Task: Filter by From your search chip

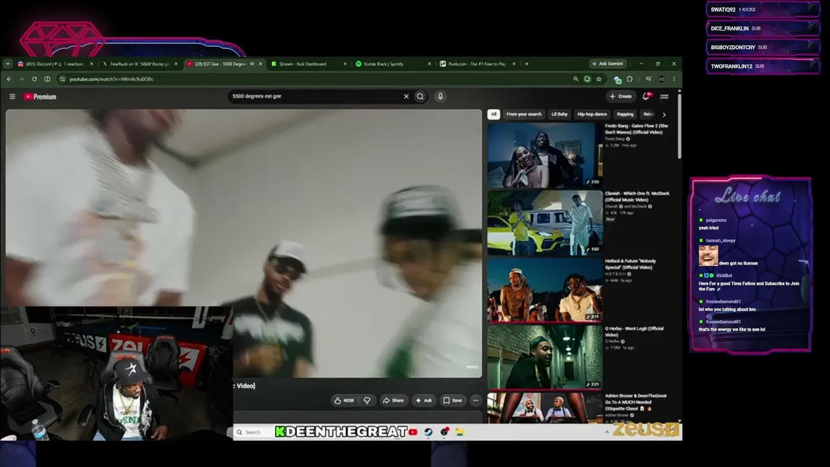Action: tap(524, 114)
